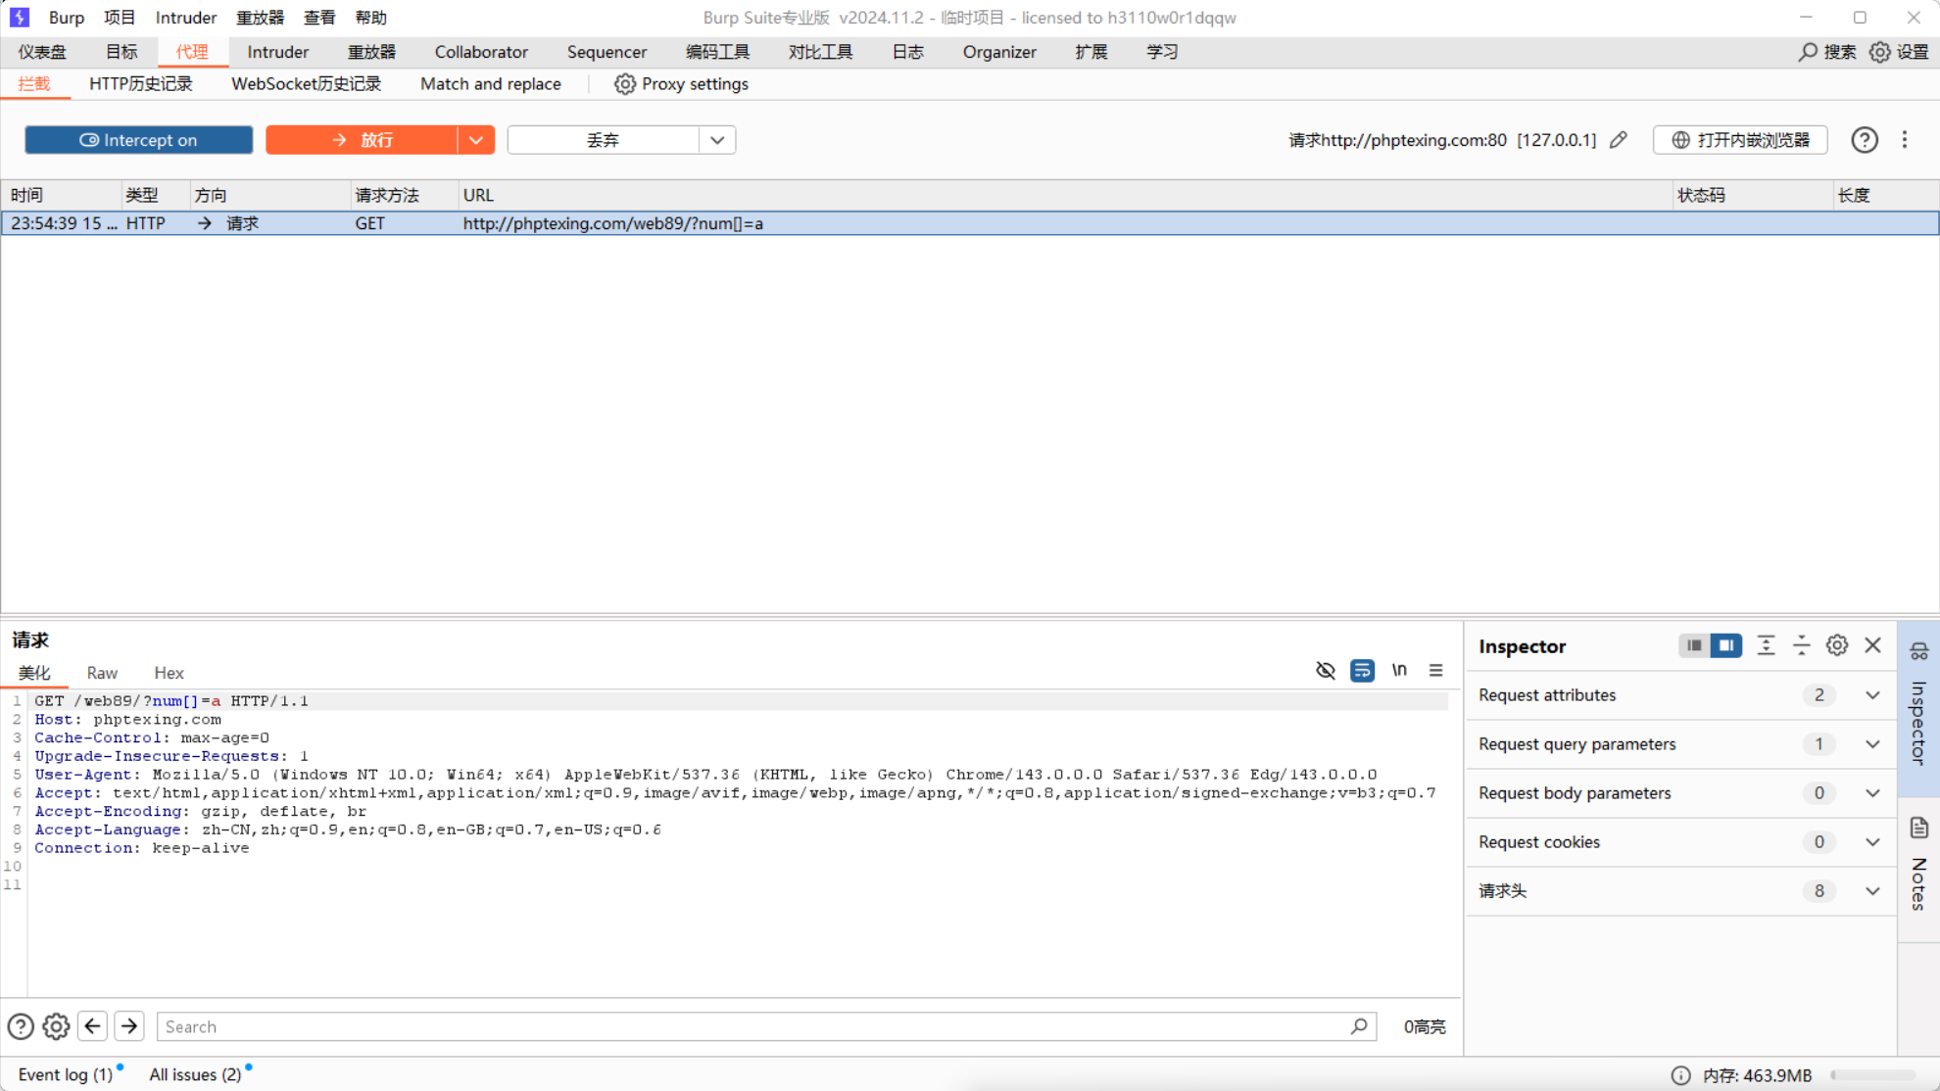Collapse all Inspector sections icon
Screen dimensions: 1940x1091
1801,645
